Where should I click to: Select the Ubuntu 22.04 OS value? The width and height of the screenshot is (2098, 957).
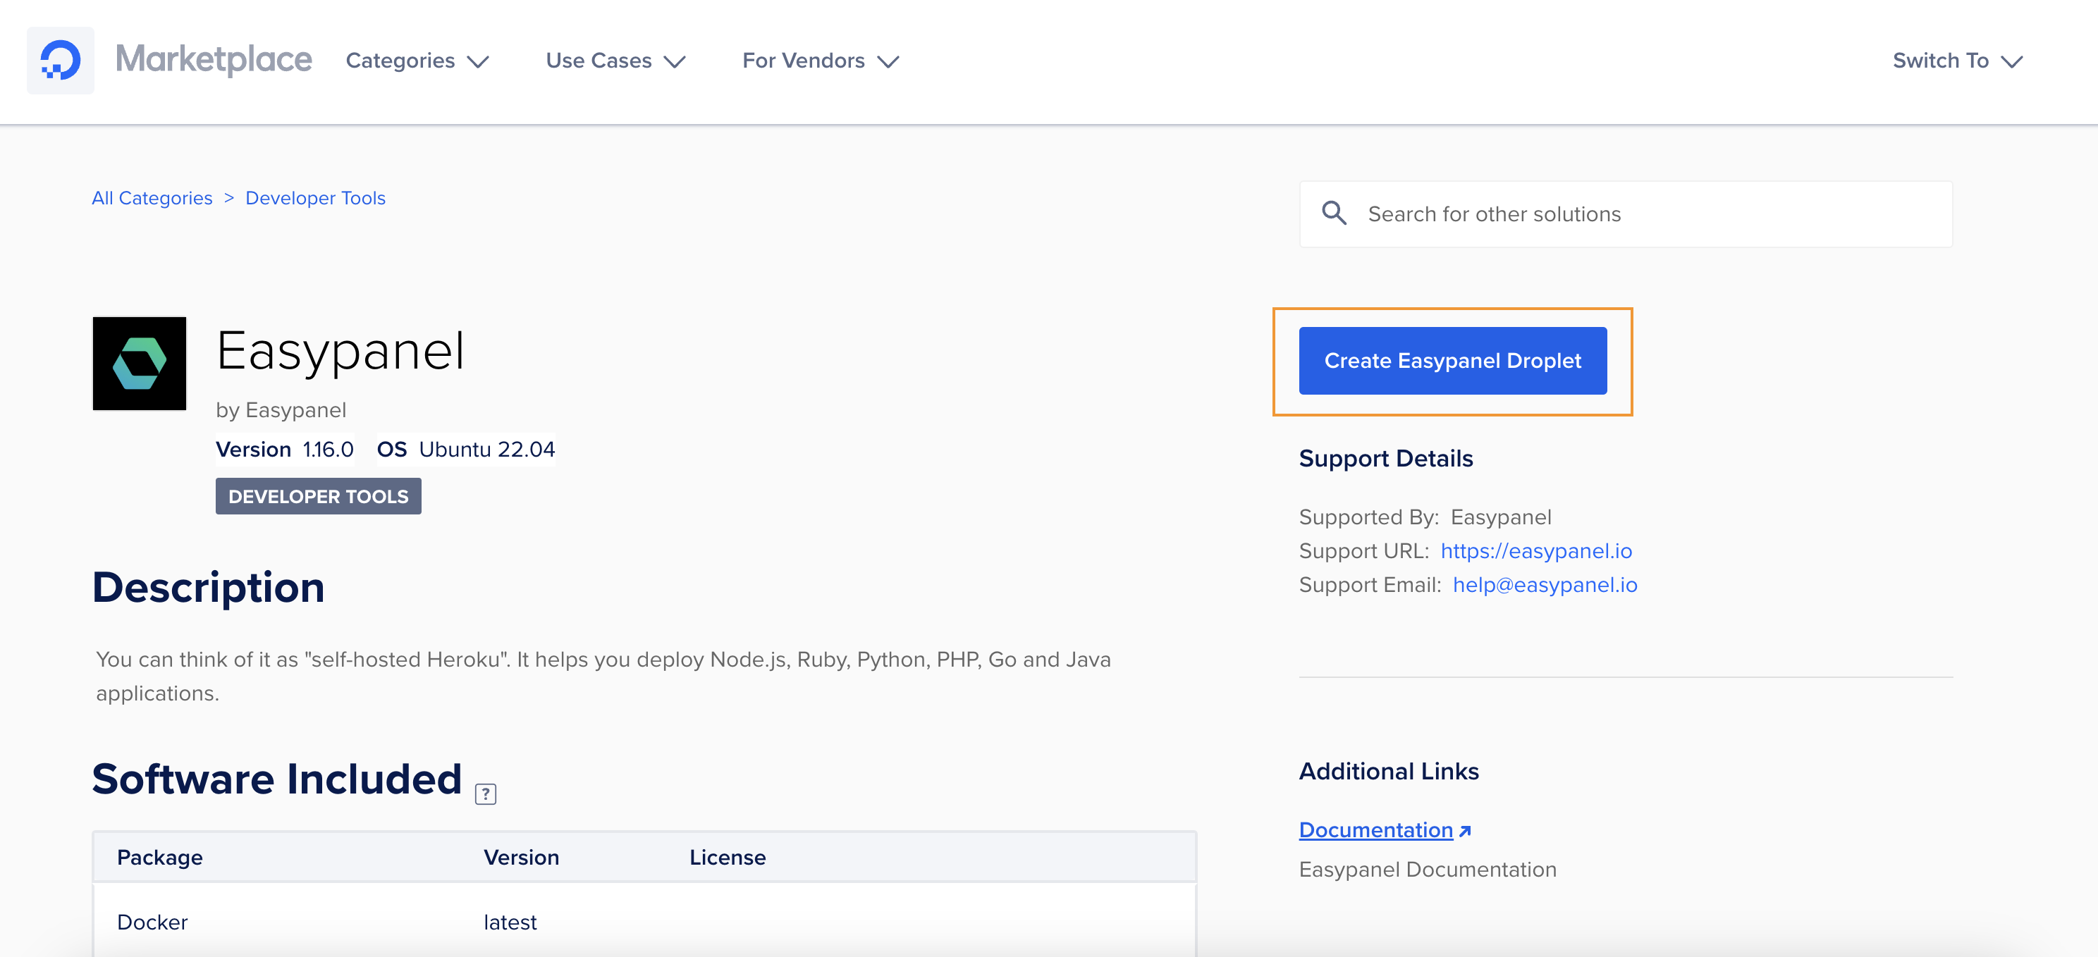(x=487, y=450)
